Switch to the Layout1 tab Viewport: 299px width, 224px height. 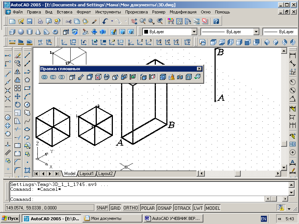pyautogui.click(x=87, y=174)
